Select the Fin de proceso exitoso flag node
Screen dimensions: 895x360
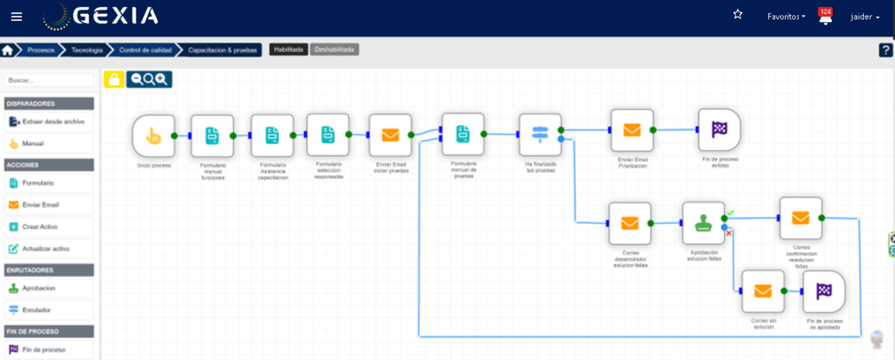719,130
